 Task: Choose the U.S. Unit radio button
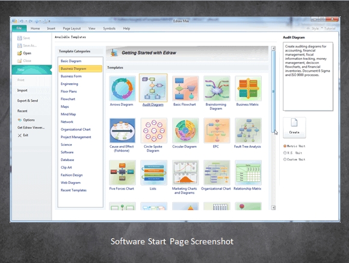coord(285,153)
